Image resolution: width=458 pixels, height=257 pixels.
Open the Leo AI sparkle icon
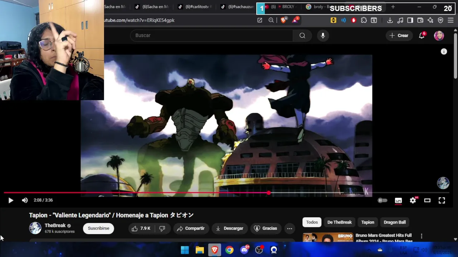[x=430, y=20]
